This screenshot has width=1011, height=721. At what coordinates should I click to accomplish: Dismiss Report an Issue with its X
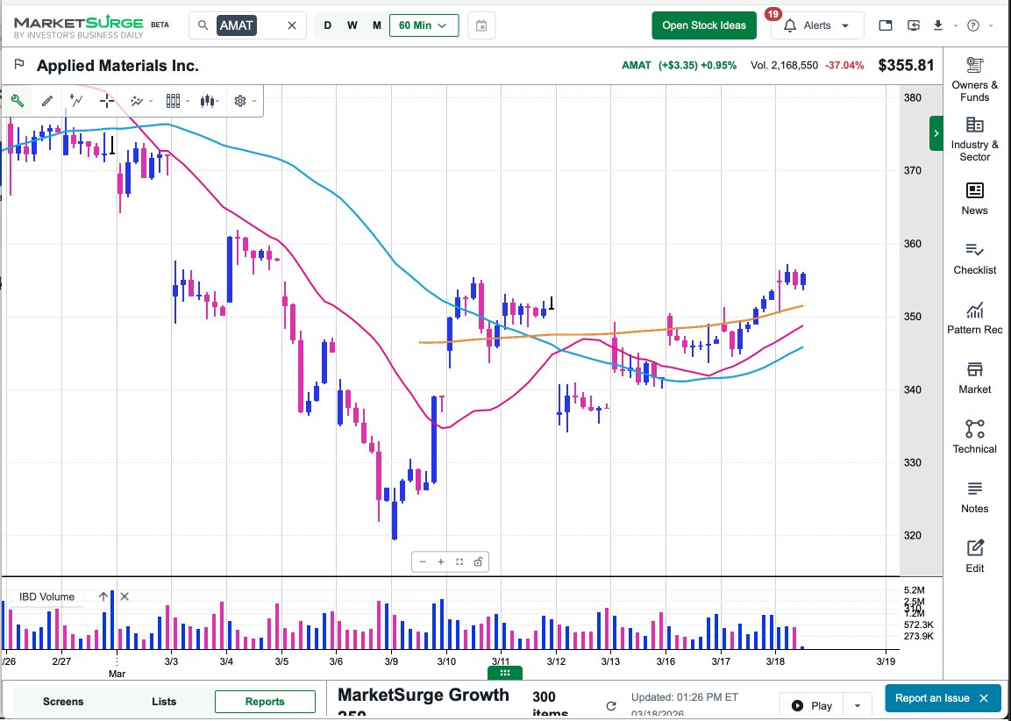pyautogui.click(x=984, y=698)
